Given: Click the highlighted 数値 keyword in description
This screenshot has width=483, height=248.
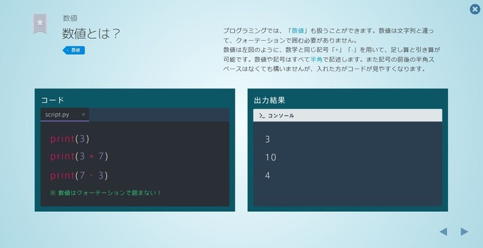Looking at the screenshot, I should coord(297,30).
